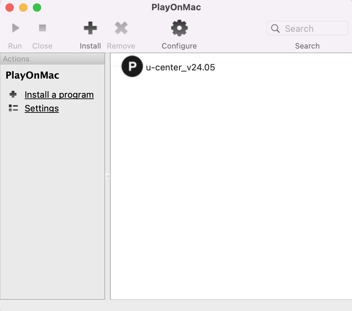Click the Install plus icon in toolbar

click(90, 28)
